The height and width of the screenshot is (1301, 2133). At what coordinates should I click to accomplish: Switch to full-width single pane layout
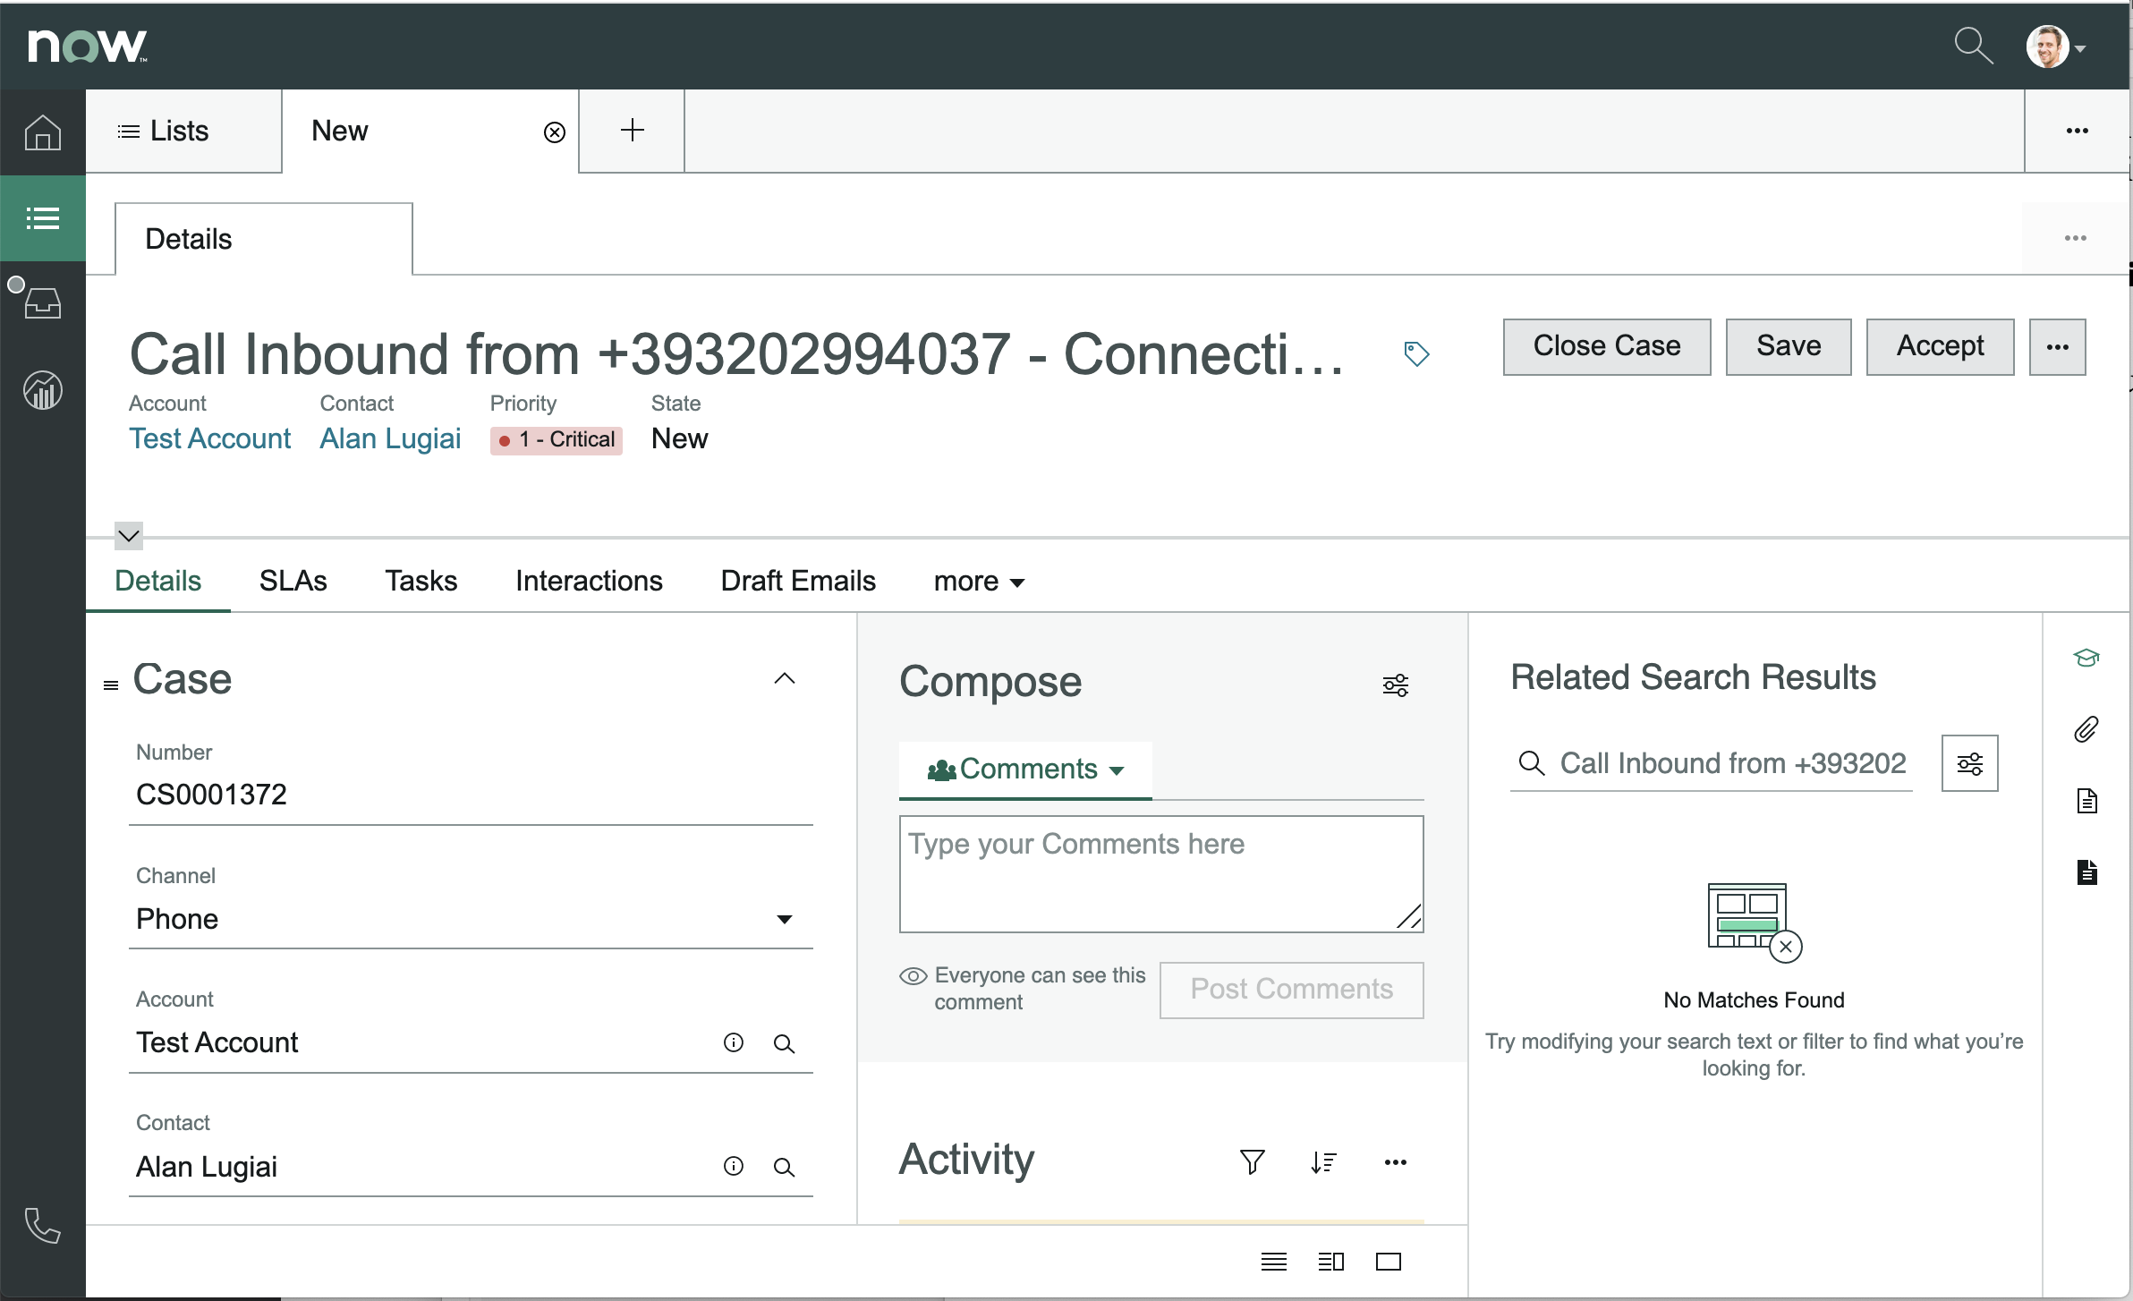click(x=1389, y=1262)
